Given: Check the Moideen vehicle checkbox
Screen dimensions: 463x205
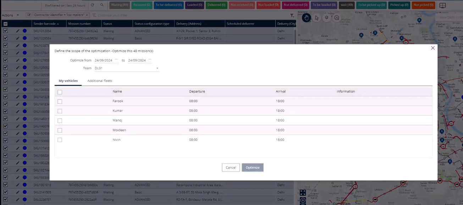Looking at the screenshot, I should pyautogui.click(x=60, y=130).
